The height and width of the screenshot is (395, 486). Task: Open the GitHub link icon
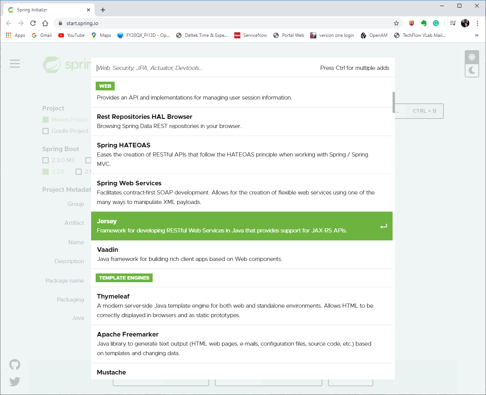click(15, 365)
